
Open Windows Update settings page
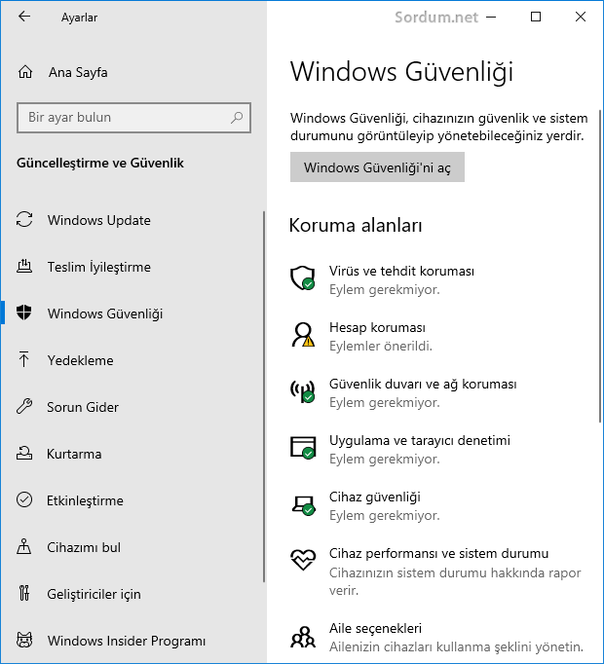[x=98, y=220]
